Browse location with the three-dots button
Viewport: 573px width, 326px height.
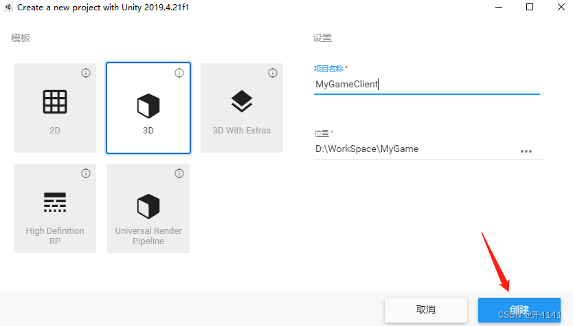click(x=526, y=151)
